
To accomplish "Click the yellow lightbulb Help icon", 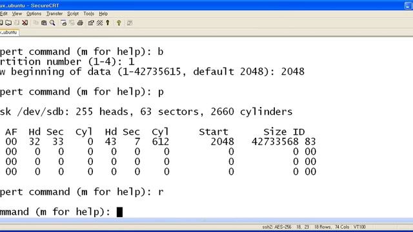I will point(119,23).
